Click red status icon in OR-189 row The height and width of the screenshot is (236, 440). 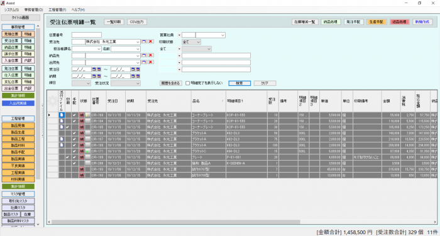click(82, 158)
